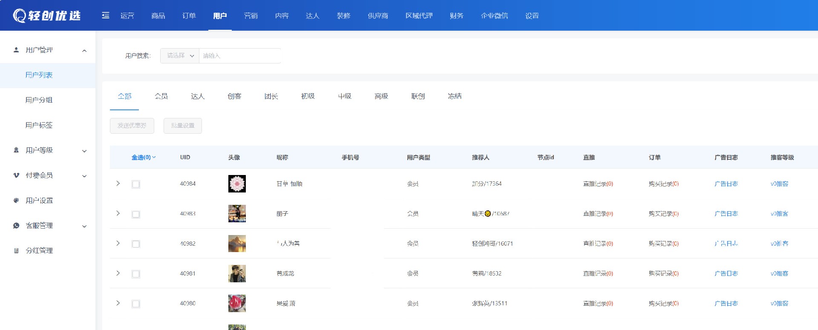Image resolution: width=818 pixels, height=330 pixels.
Task: Click the 用户管理 person icon in sidebar
Action: 16,50
